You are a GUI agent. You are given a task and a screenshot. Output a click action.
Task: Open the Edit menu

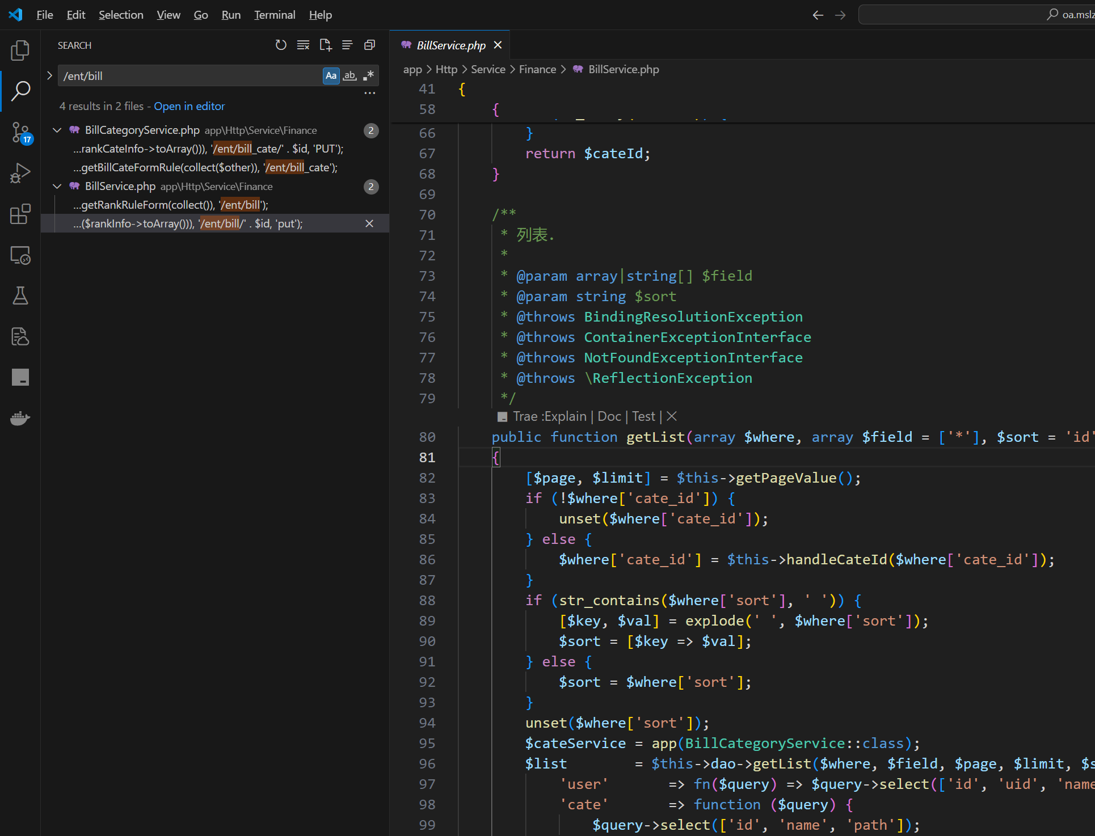(x=76, y=15)
